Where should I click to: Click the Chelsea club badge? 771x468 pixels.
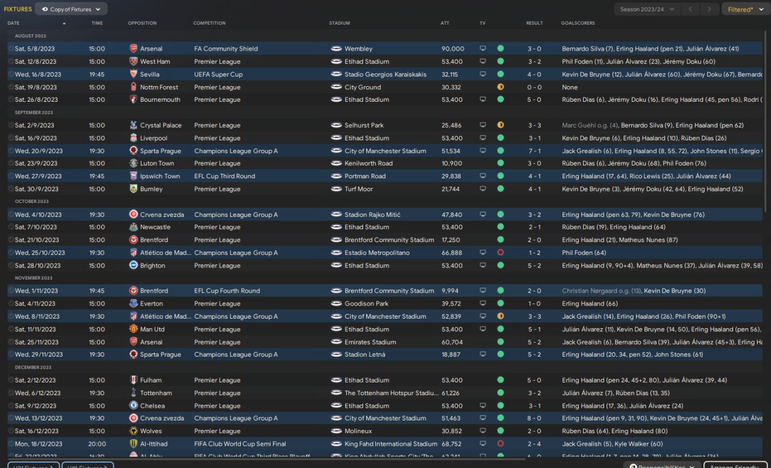point(134,406)
